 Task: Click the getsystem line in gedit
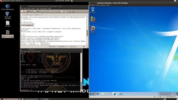(x=24, y=30)
